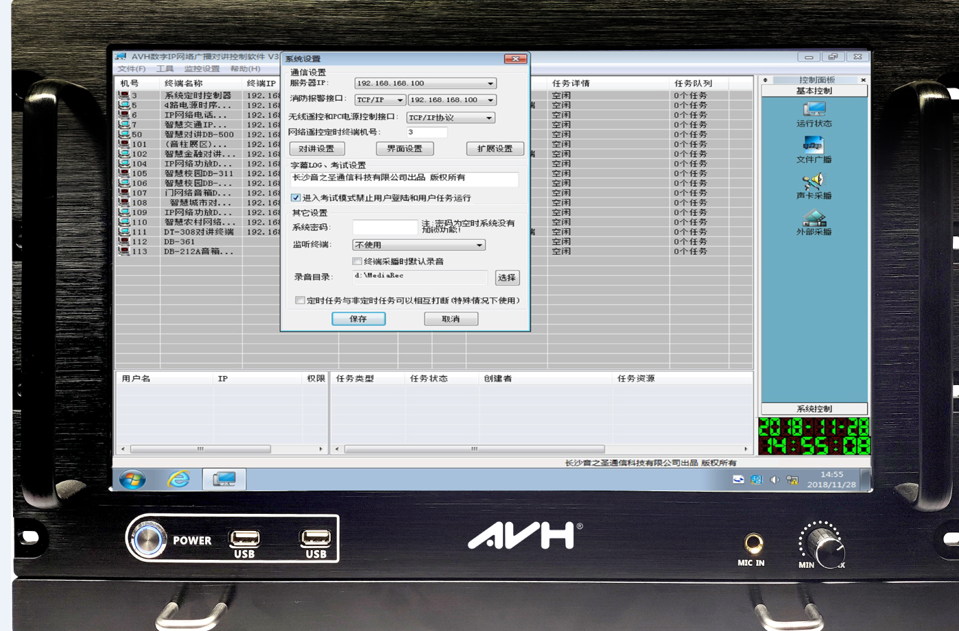Expand the 服务器IP dropdown
This screenshot has height=631, width=959.
click(490, 83)
